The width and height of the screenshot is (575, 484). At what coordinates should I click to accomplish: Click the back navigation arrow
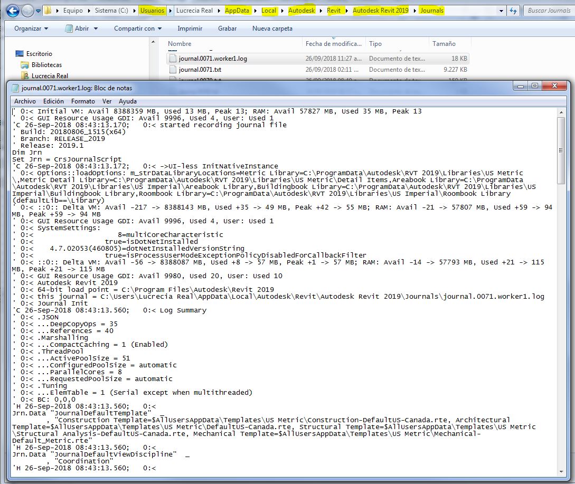(13, 10)
